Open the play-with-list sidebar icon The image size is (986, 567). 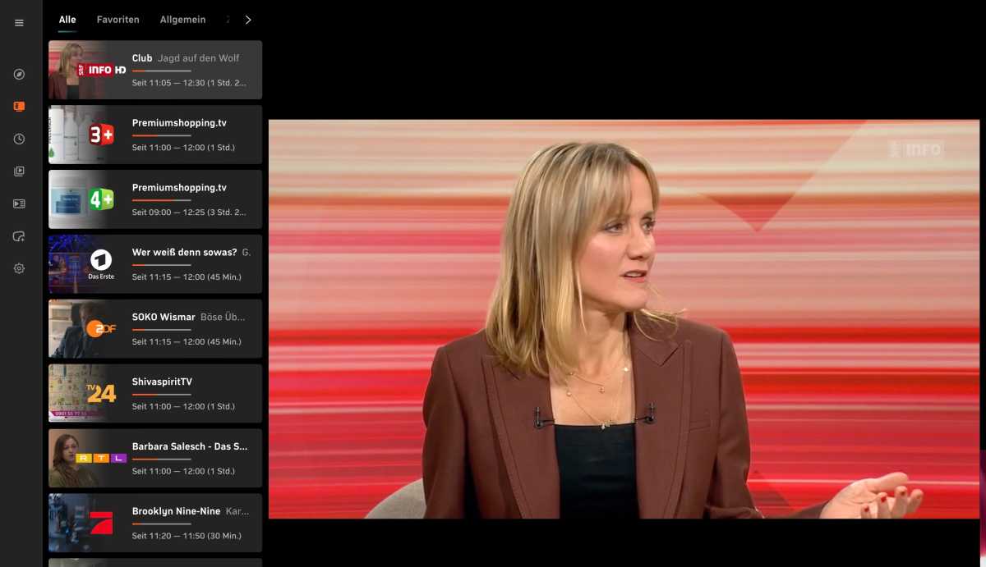[x=19, y=203]
